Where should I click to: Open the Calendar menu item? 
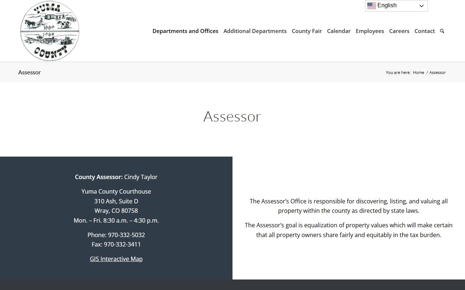pyautogui.click(x=339, y=31)
